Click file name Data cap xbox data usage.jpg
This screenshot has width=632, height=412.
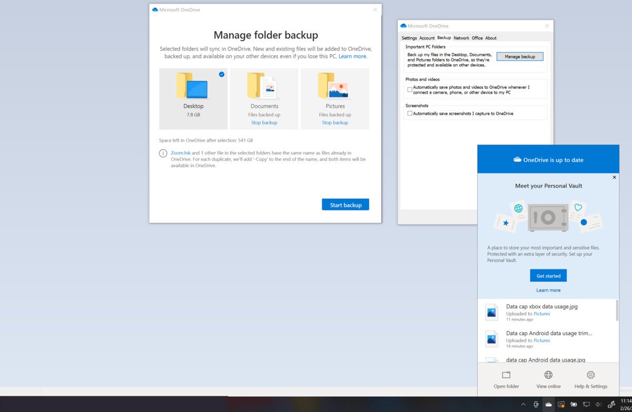click(x=542, y=306)
